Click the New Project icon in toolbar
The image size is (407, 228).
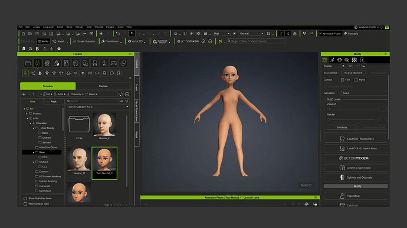tap(24, 33)
